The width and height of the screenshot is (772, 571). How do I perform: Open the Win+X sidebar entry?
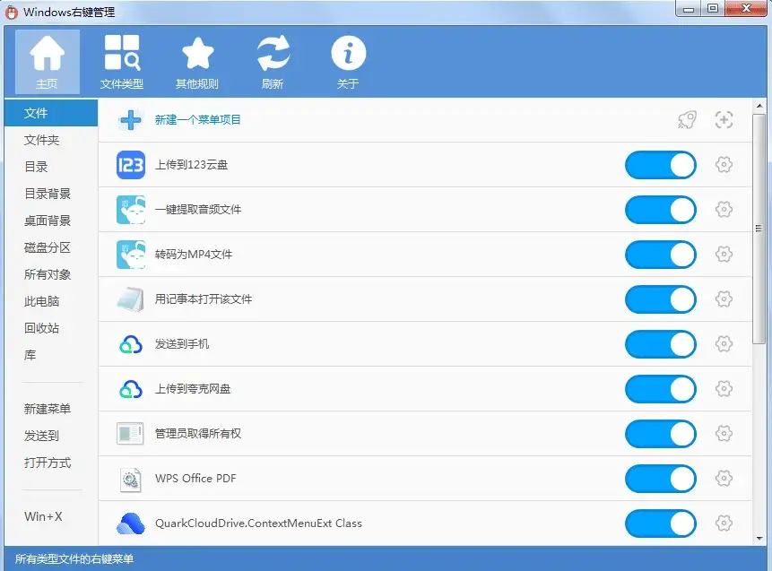[x=43, y=516]
